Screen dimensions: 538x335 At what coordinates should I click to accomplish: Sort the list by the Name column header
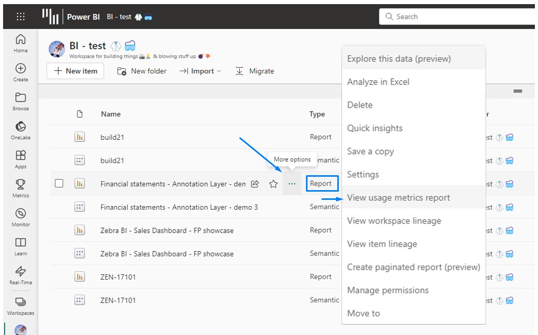[111, 114]
